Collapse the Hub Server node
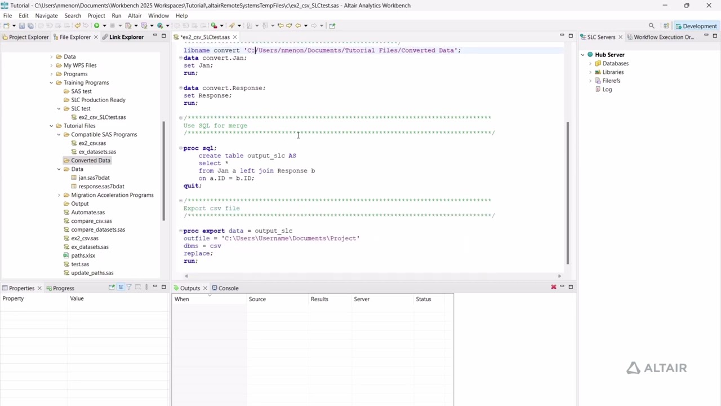The image size is (721, 406). point(583,55)
